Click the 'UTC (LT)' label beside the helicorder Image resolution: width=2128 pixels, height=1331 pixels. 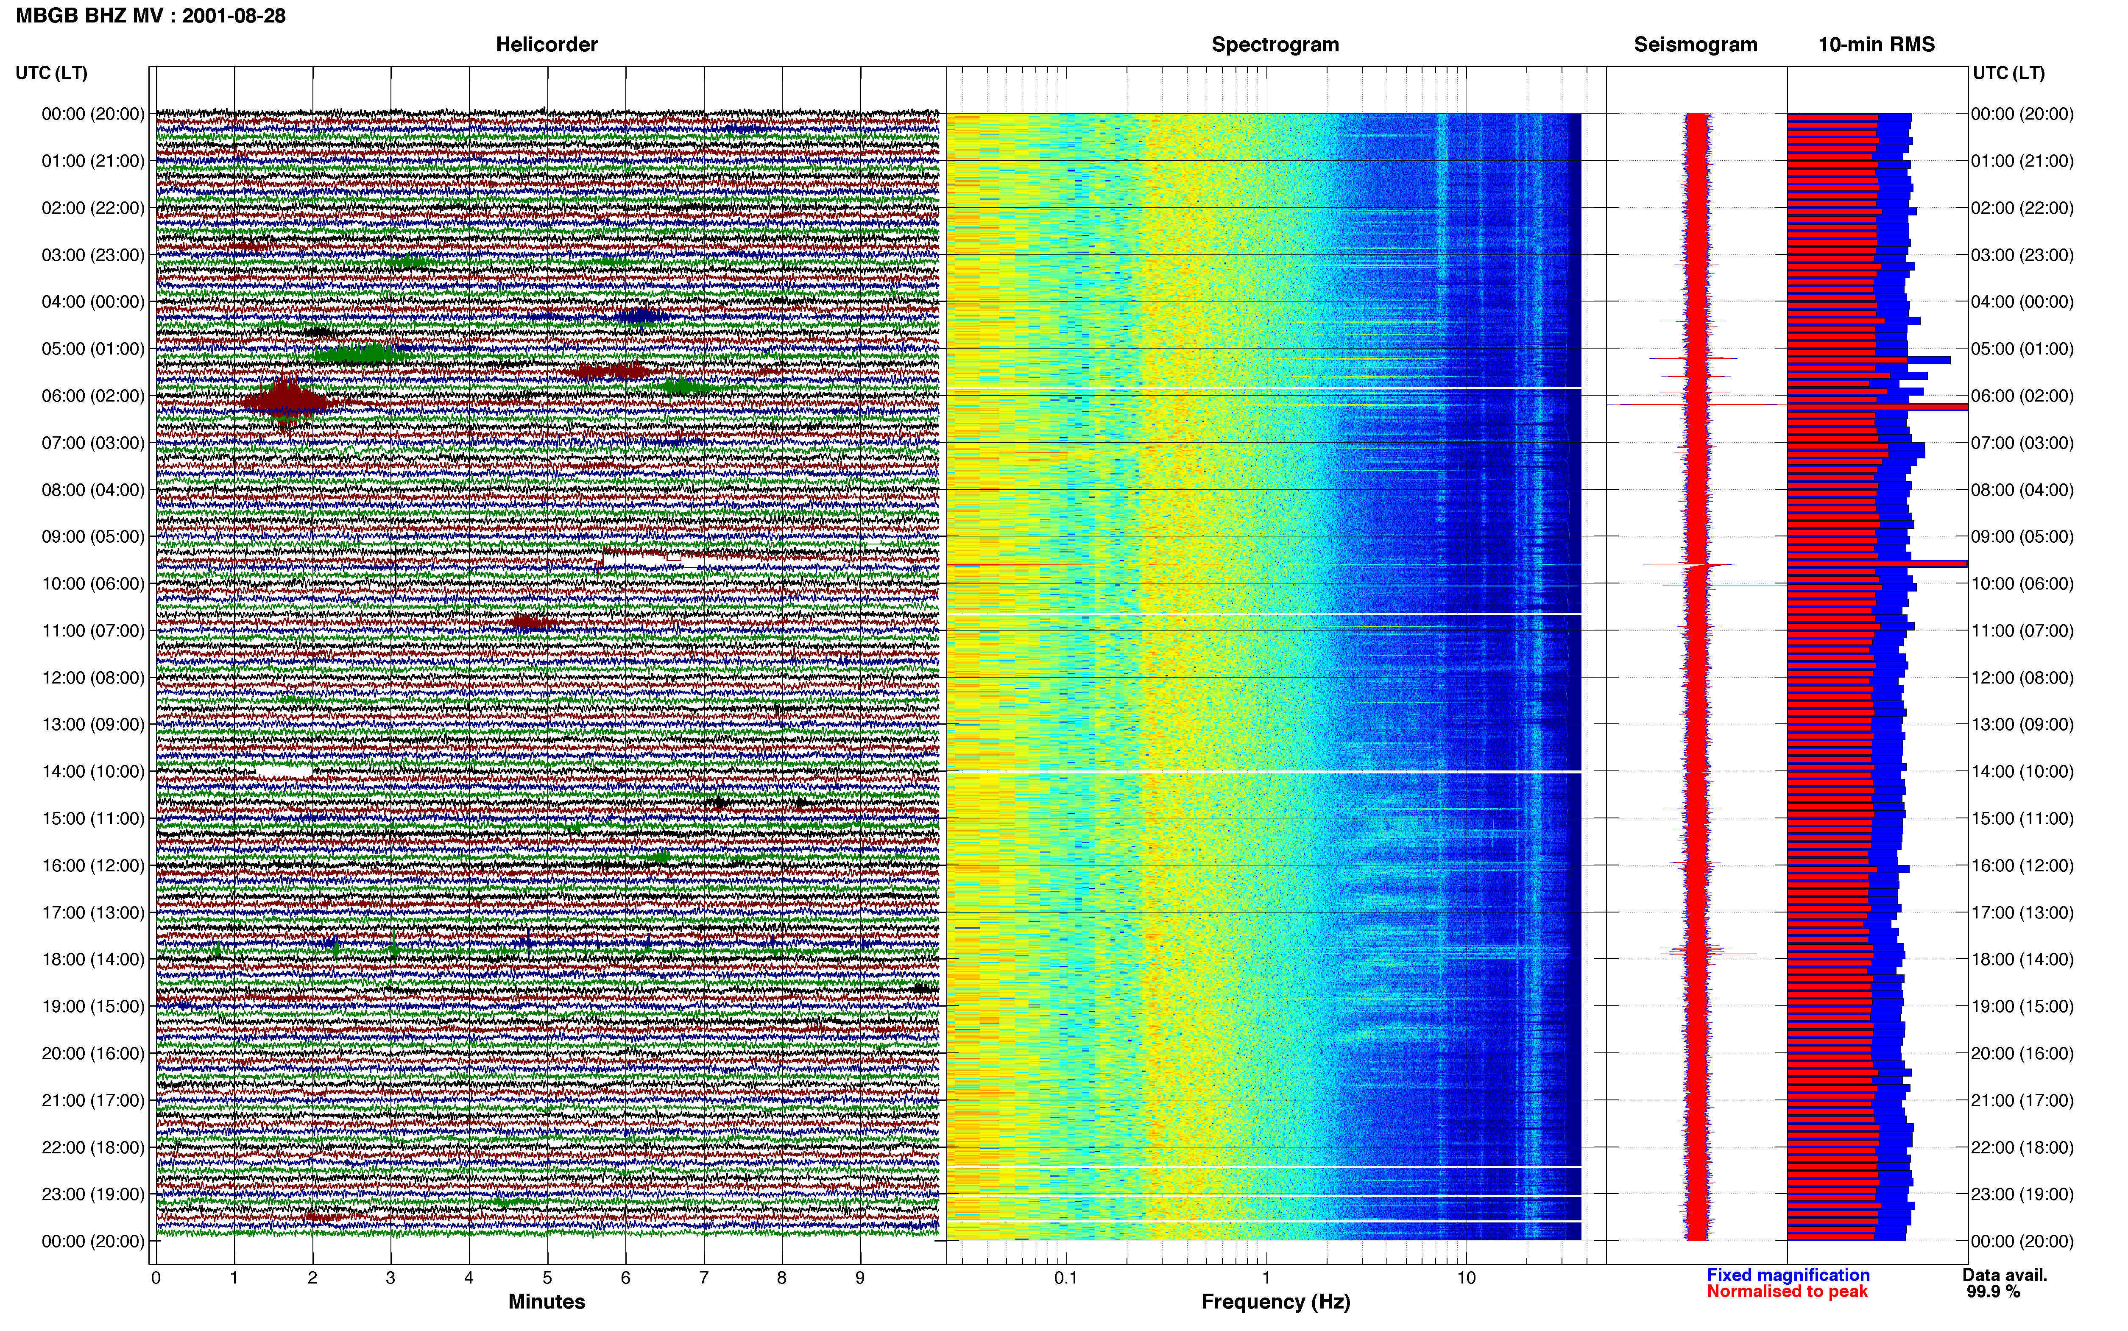pyautogui.click(x=52, y=73)
